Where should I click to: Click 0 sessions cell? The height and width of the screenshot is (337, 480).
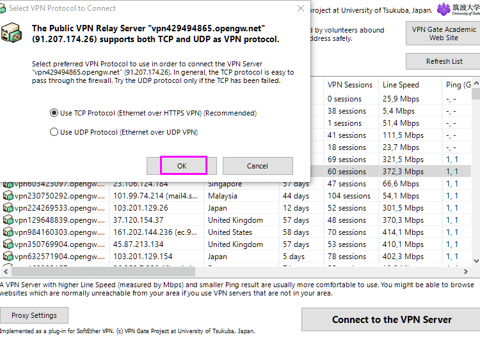pyautogui.click(x=344, y=99)
